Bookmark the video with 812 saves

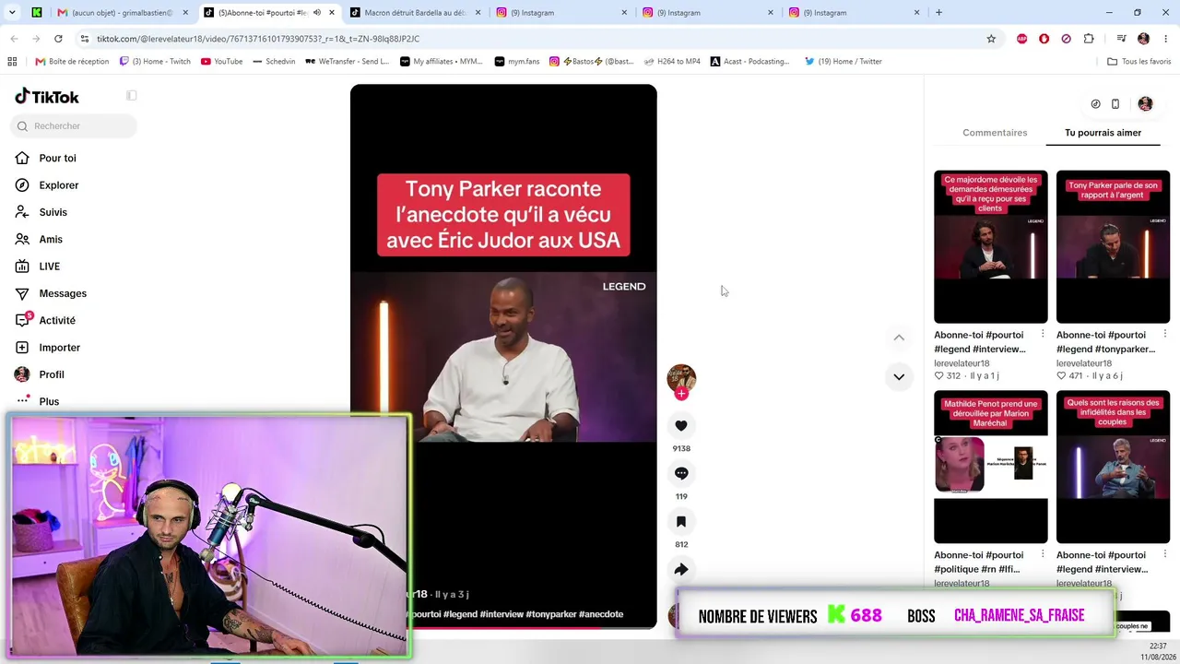[x=681, y=521]
